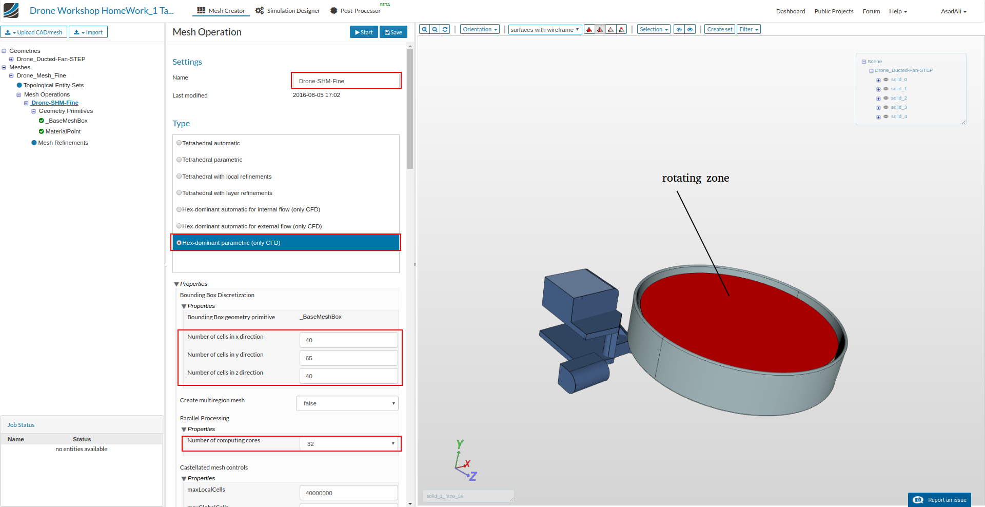Expand solid_0 in Scene tree
Screen dimensions: 985x507
tap(878, 80)
